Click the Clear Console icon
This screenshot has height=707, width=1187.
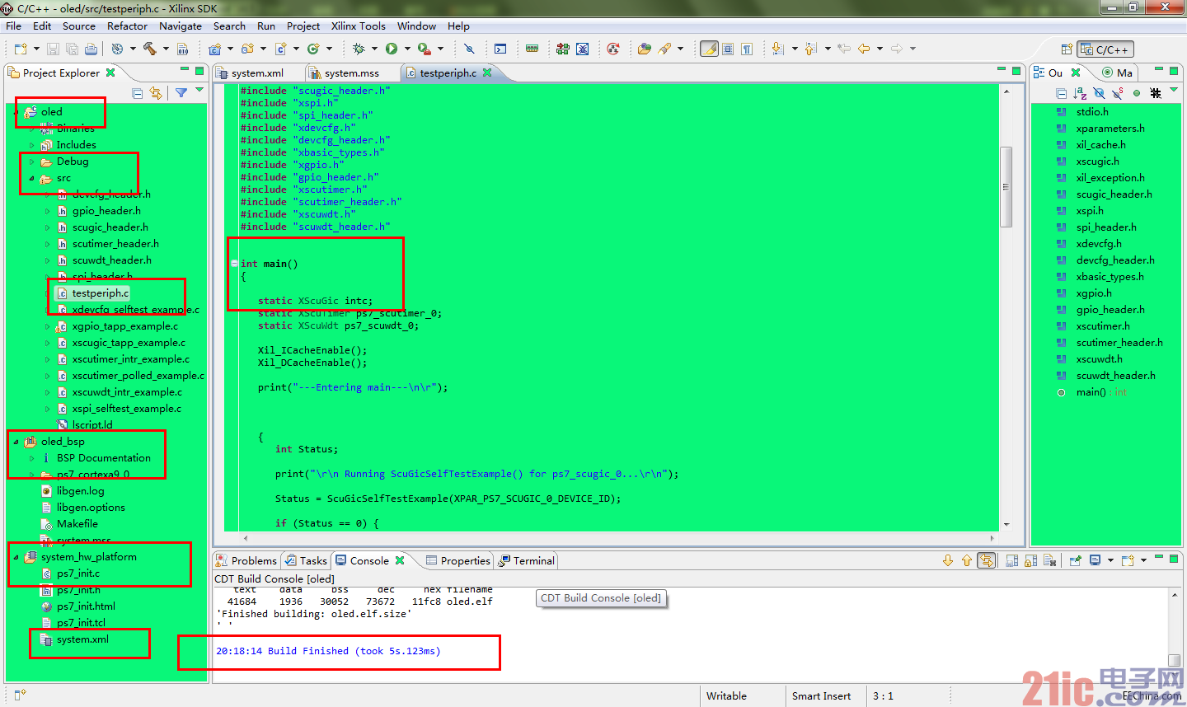[x=1050, y=560]
